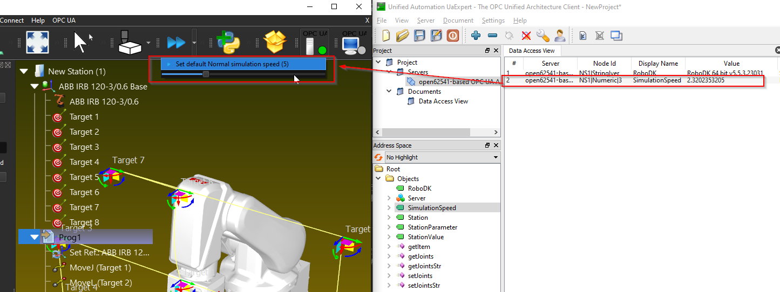Click the blue minus Remove Server icon
The image size is (780, 292).
[x=492, y=36]
